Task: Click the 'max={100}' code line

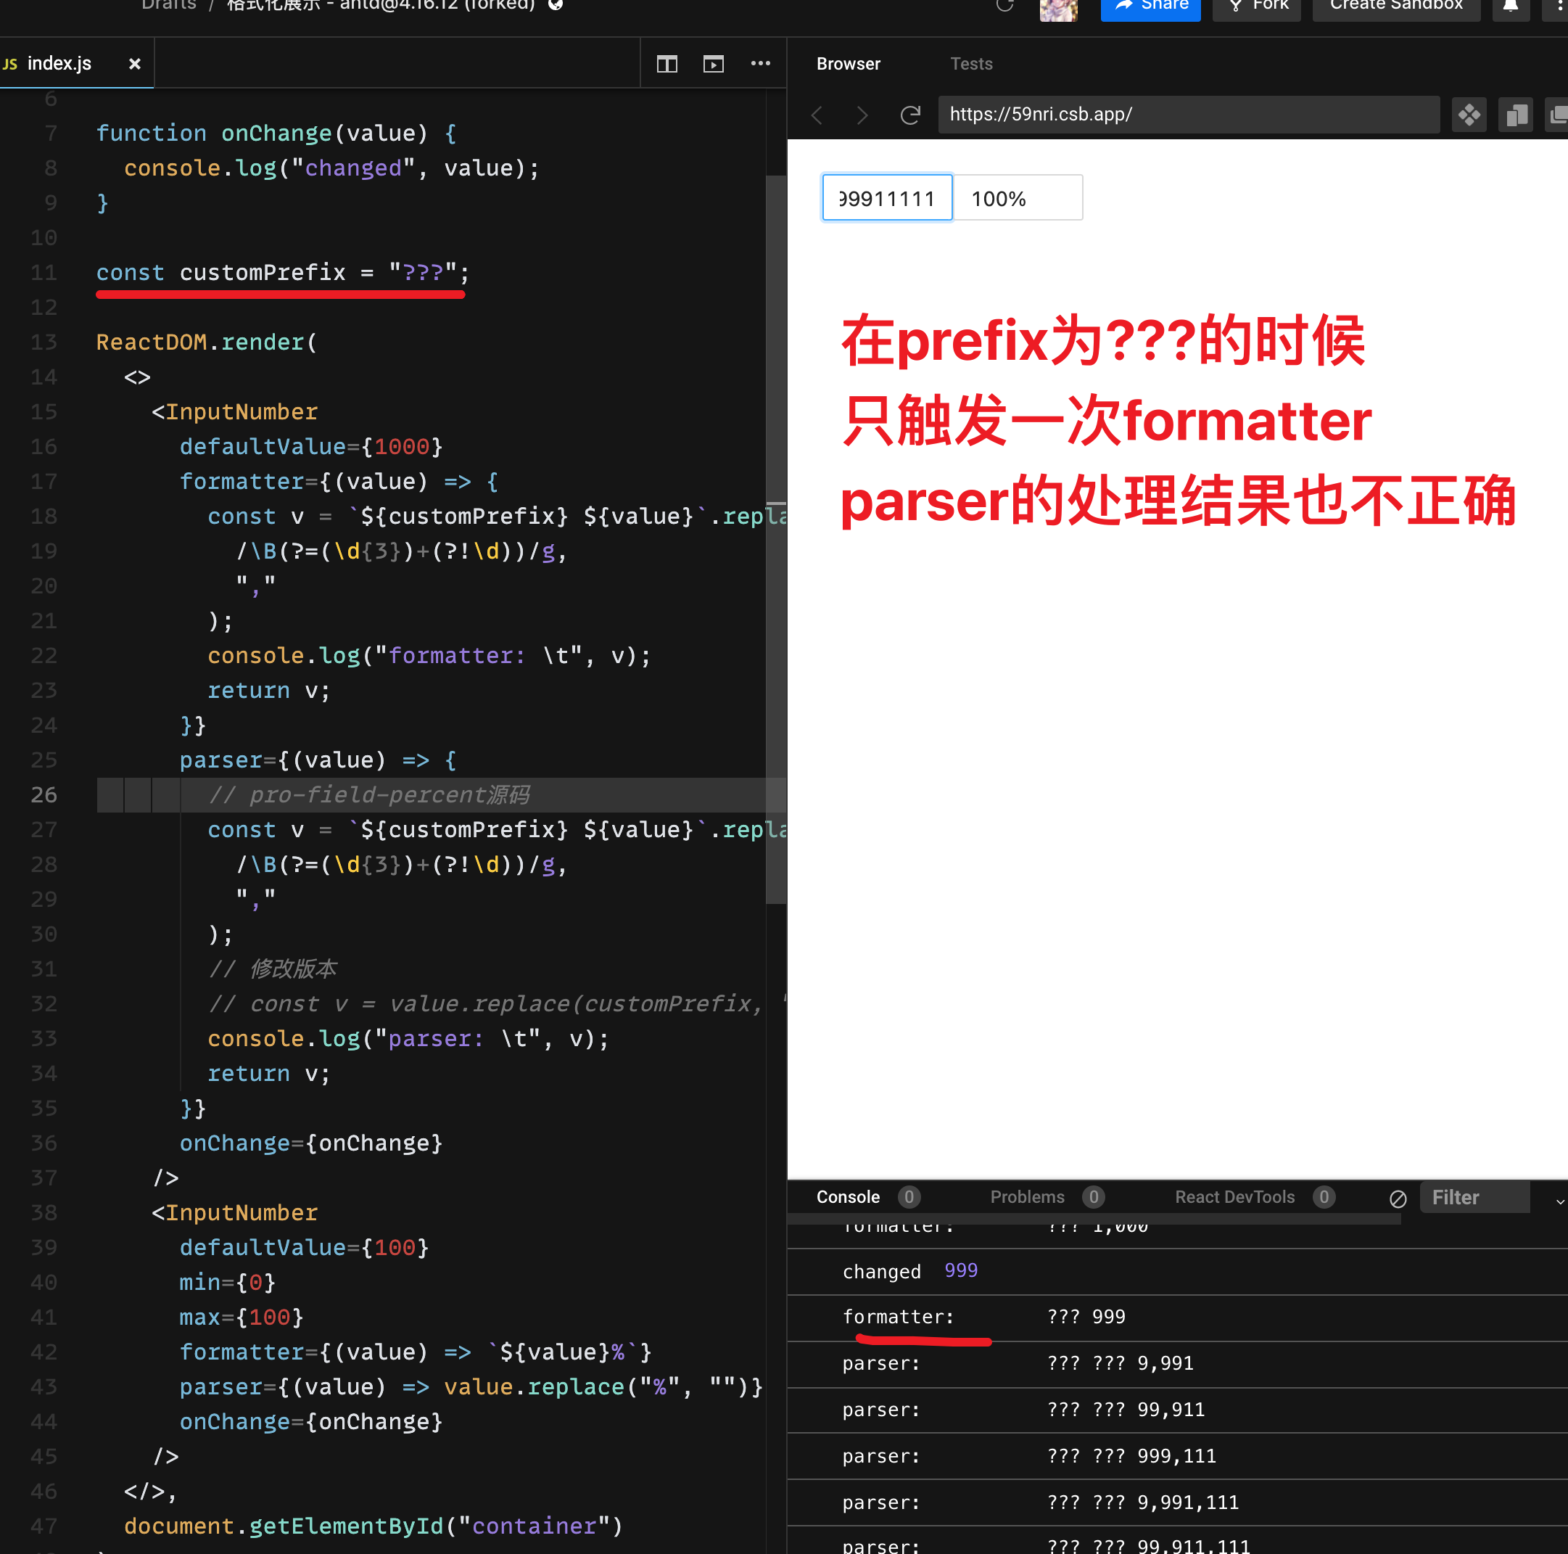Action: [241, 1317]
